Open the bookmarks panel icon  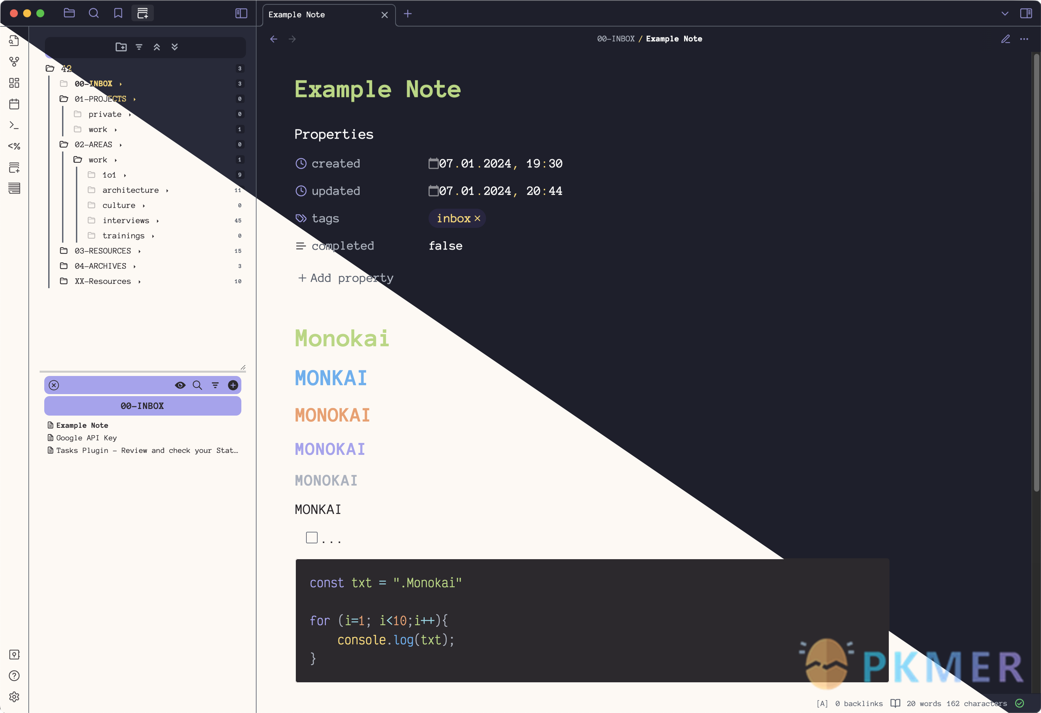118,13
